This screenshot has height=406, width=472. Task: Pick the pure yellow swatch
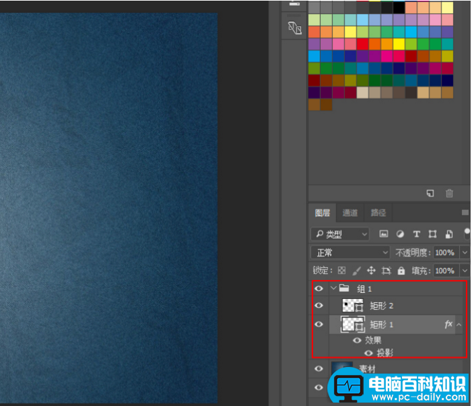click(x=399, y=44)
